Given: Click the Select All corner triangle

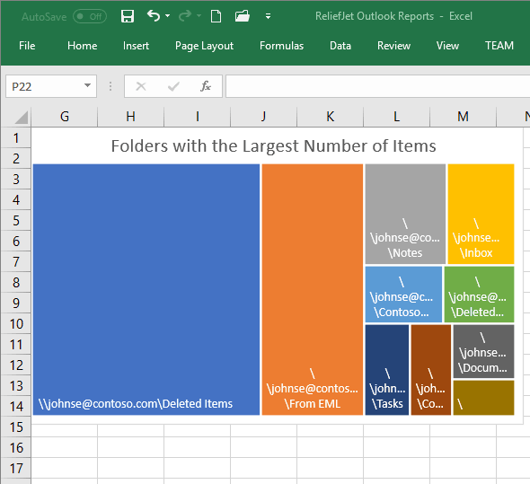Looking at the screenshot, I should click(22, 118).
